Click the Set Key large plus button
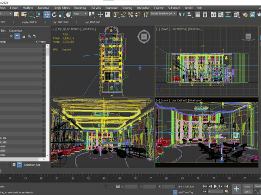Screen dimensions: 261x195 point(237,189)
